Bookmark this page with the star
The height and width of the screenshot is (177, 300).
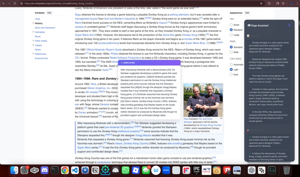click(x=261, y=3)
